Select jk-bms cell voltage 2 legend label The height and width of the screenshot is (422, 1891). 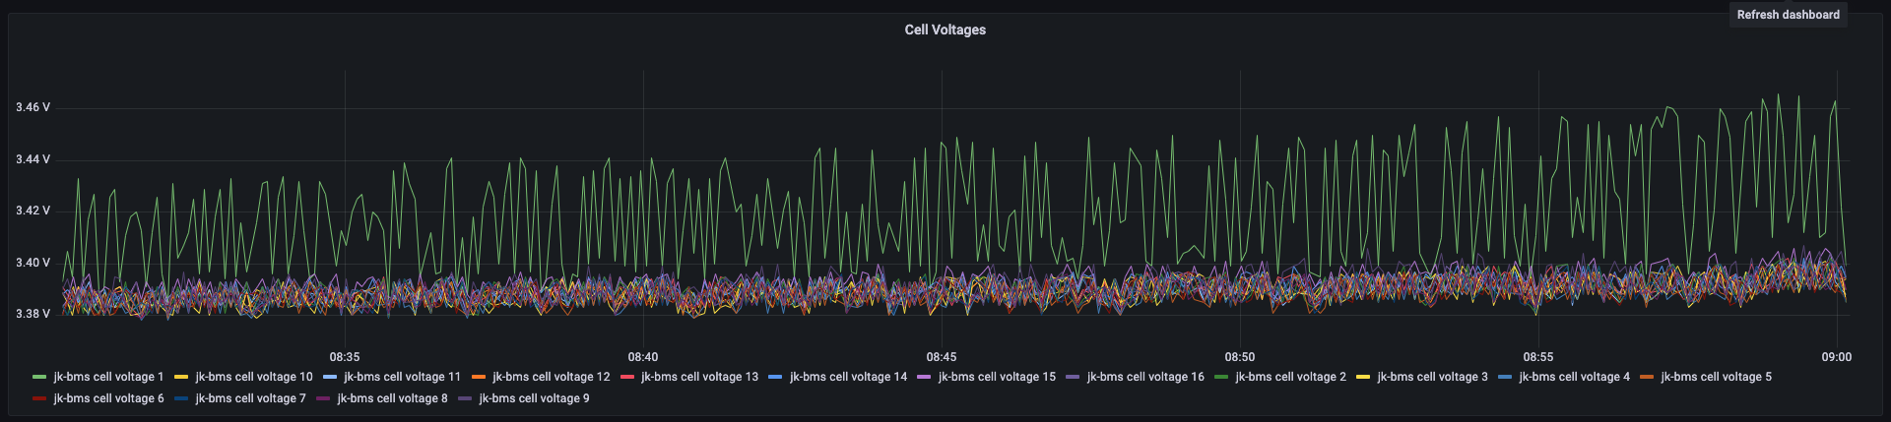click(1290, 377)
